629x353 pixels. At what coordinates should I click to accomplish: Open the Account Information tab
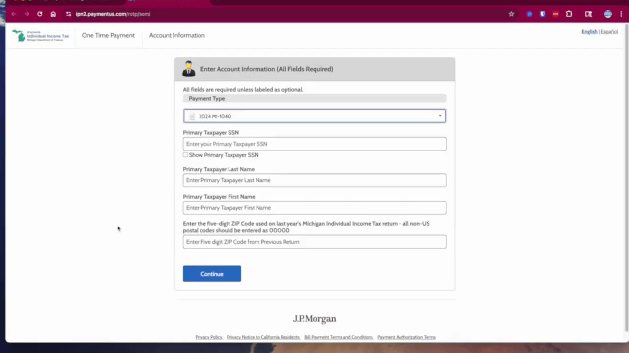177,35
